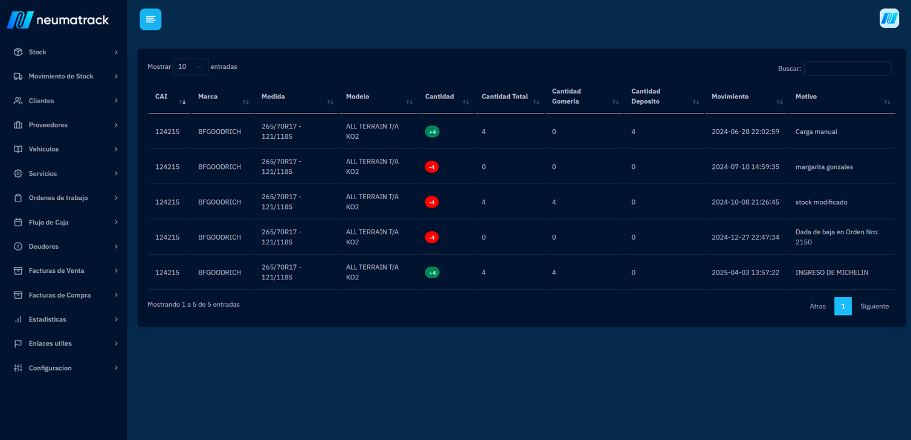Click the neumatrack logo
Viewport: 911px width, 440px height.
coord(58,19)
